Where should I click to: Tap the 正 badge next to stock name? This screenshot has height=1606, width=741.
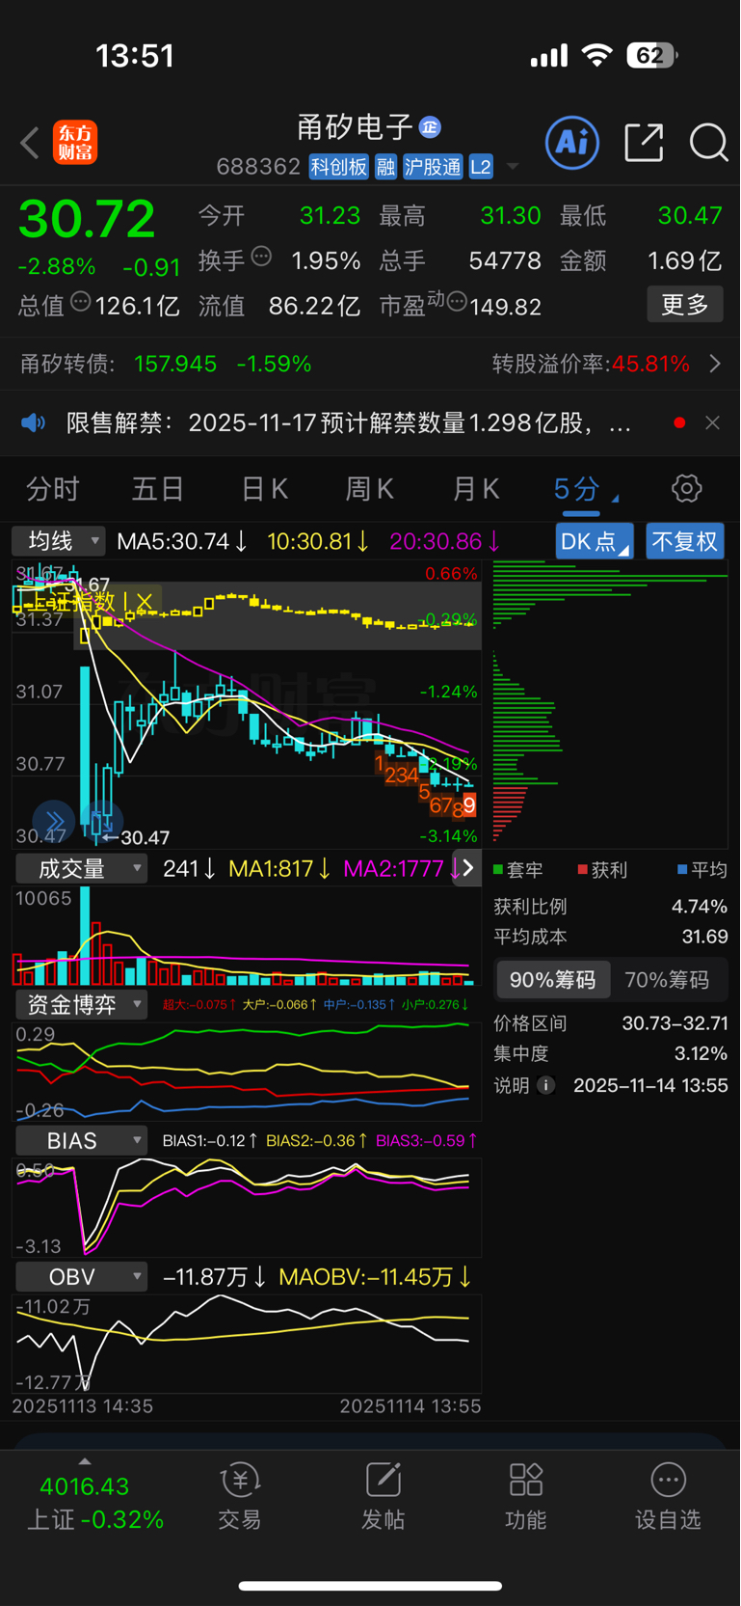pyautogui.click(x=430, y=126)
